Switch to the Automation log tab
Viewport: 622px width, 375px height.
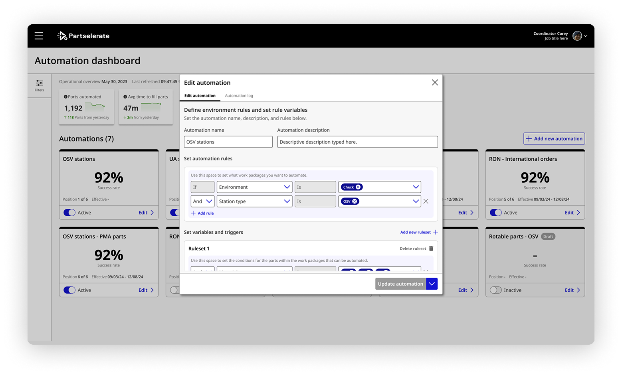tap(239, 95)
